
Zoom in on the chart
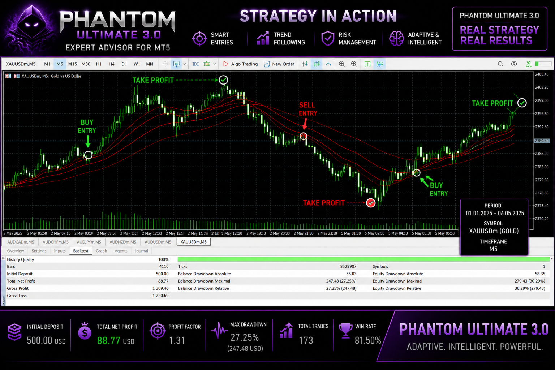[342, 64]
